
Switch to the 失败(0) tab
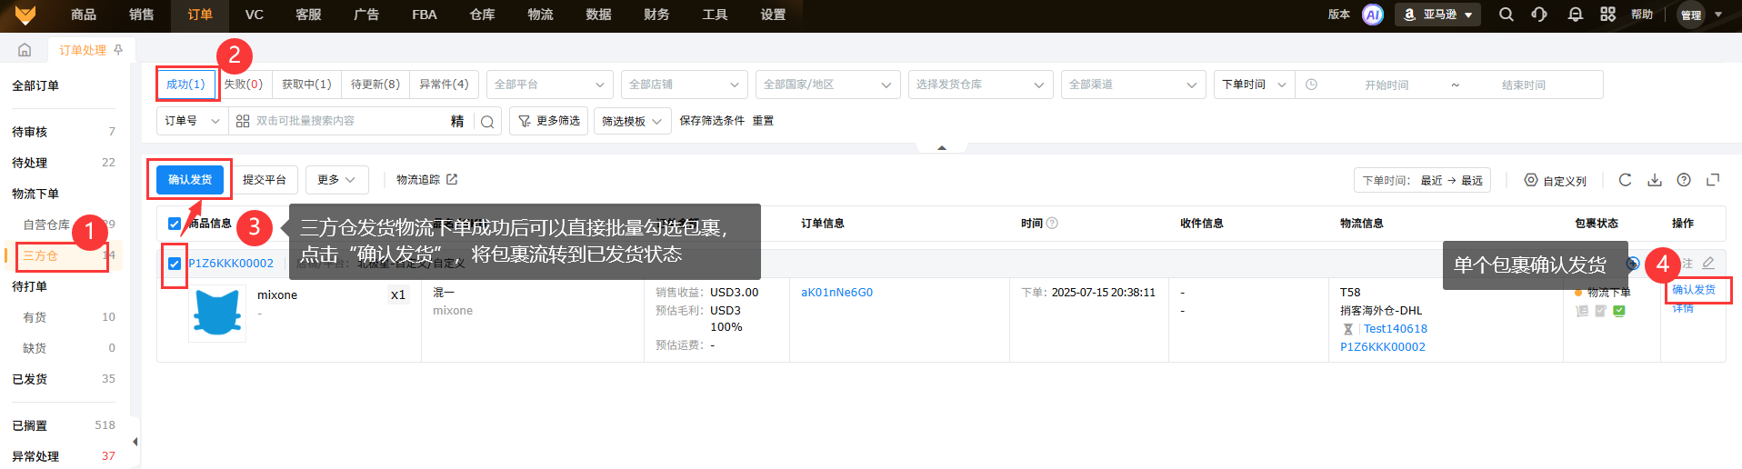(244, 85)
